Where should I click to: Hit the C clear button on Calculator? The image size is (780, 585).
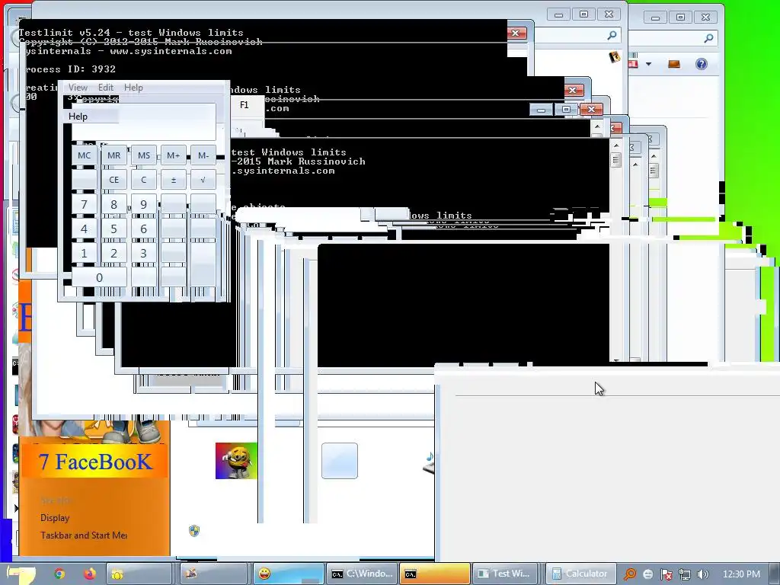pyautogui.click(x=144, y=180)
